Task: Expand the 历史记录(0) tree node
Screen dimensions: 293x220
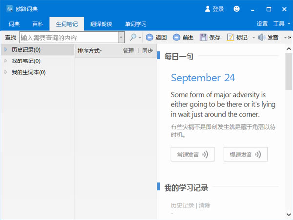Action: 6,50
